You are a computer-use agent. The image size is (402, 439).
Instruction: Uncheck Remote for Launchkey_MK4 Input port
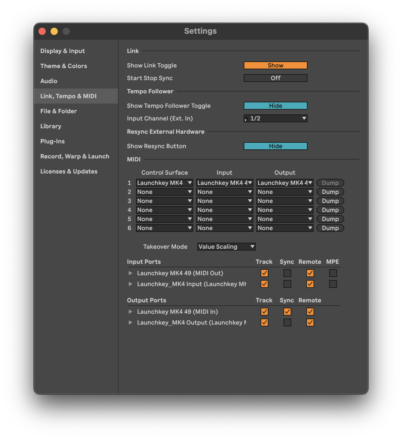[310, 284]
